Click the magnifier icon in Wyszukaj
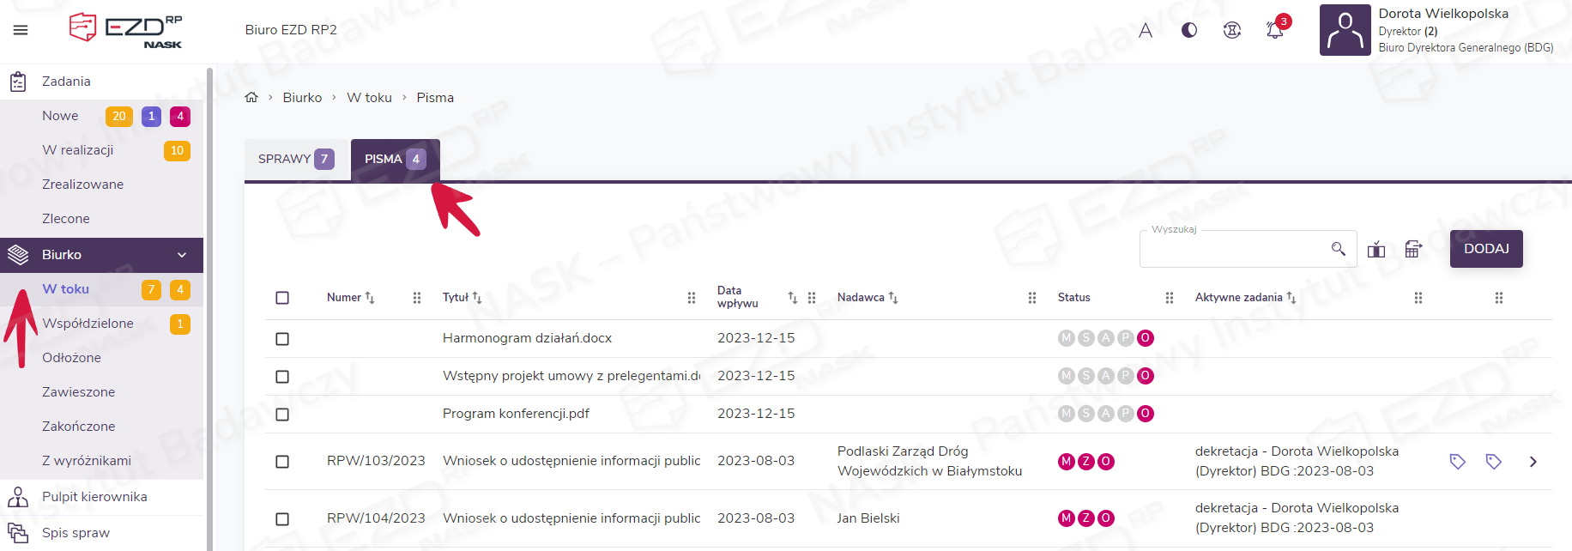1572x551 pixels. coord(1338,249)
